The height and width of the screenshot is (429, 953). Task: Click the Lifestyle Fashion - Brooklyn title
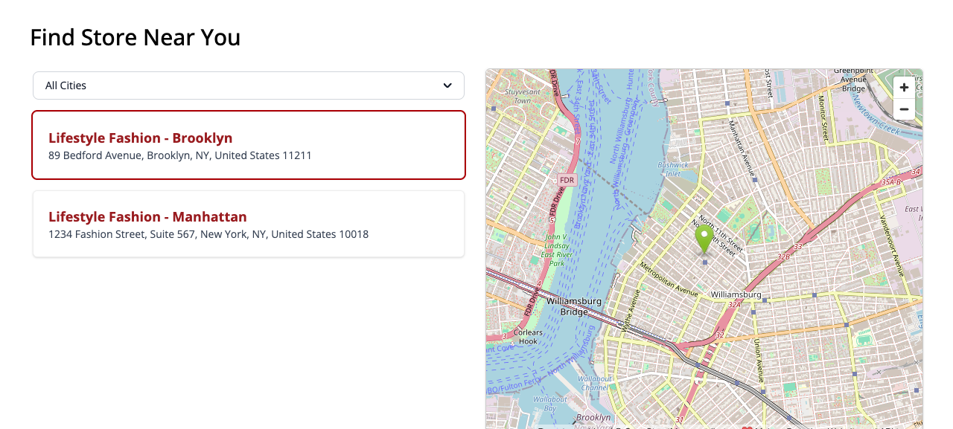click(x=141, y=138)
